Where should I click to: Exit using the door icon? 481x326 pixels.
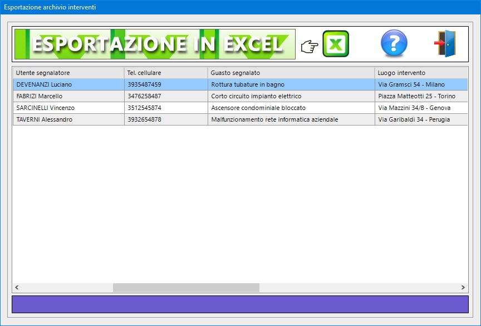click(x=445, y=43)
